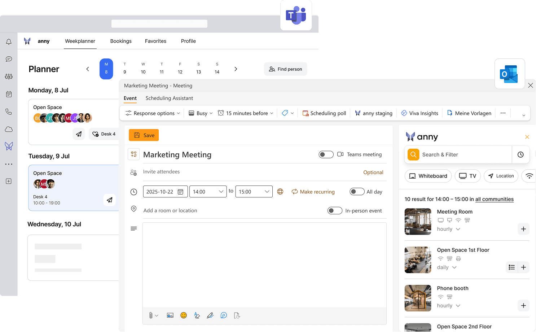Enable the In-person event toggle
This screenshot has height=332, width=536.
[335, 210]
